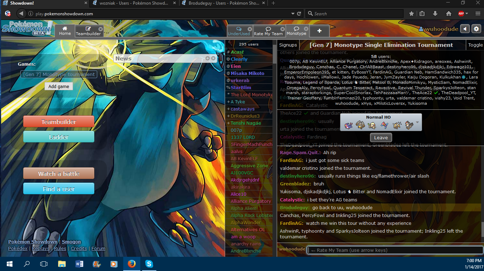Open the Normal HO team selector dropdown

tap(381, 122)
